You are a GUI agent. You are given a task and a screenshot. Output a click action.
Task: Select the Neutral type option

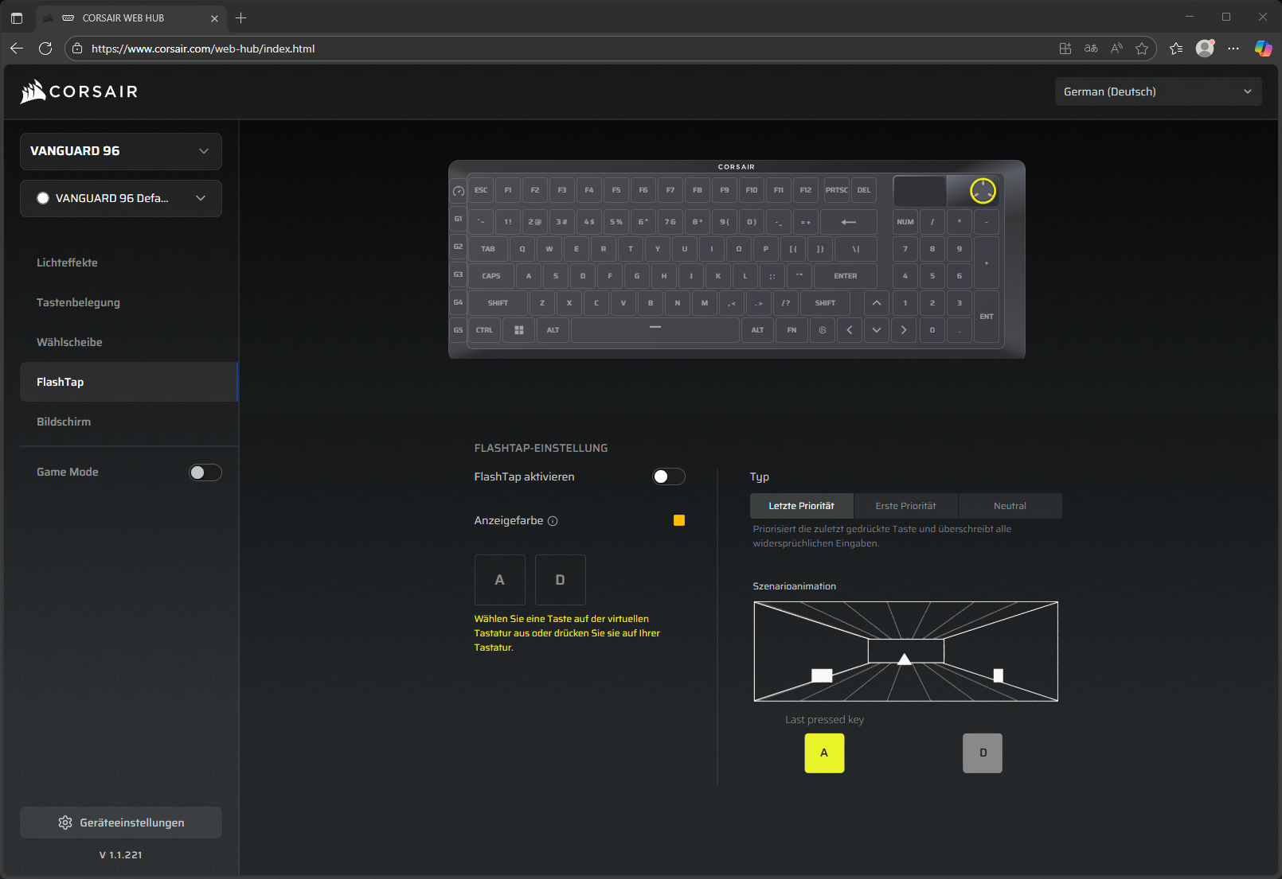click(1010, 506)
